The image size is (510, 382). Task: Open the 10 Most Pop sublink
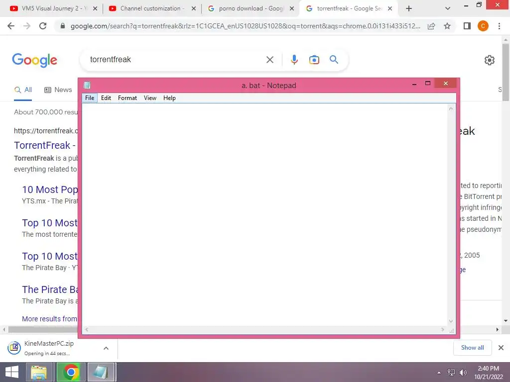point(50,190)
